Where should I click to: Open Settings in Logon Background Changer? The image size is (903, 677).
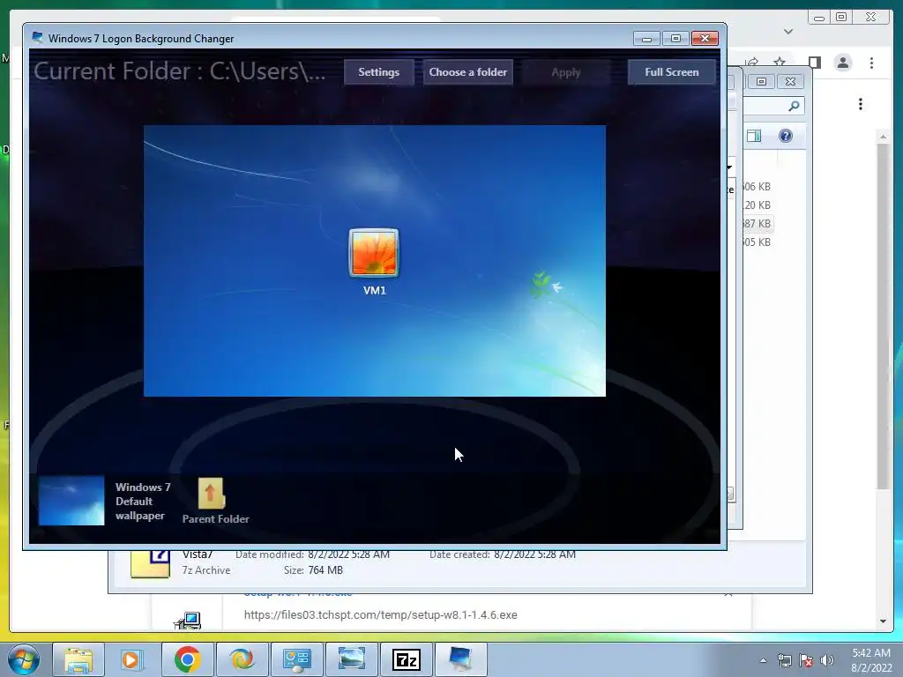point(378,72)
